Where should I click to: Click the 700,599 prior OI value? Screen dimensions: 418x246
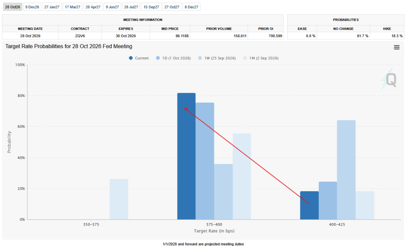click(x=276, y=36)
